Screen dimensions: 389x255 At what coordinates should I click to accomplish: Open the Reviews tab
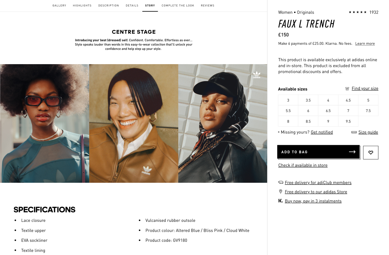tap(208, 6)
